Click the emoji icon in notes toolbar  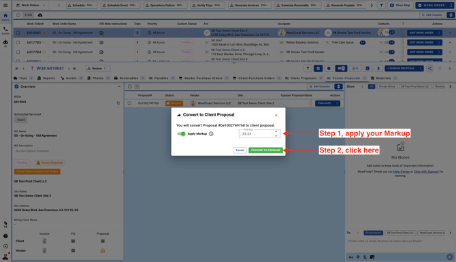[358, 257]
